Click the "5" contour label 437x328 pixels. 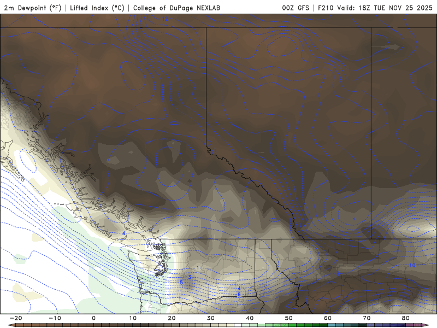(181, 283)
